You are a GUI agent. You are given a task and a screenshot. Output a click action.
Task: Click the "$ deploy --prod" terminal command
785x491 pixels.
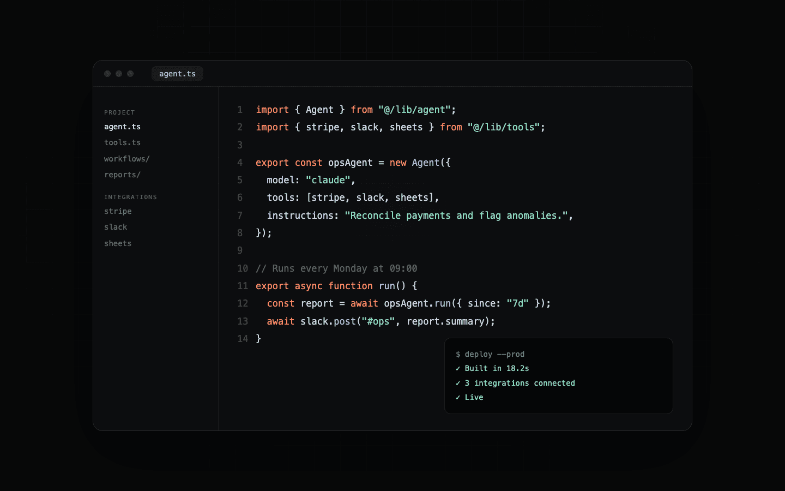point(490,354)
